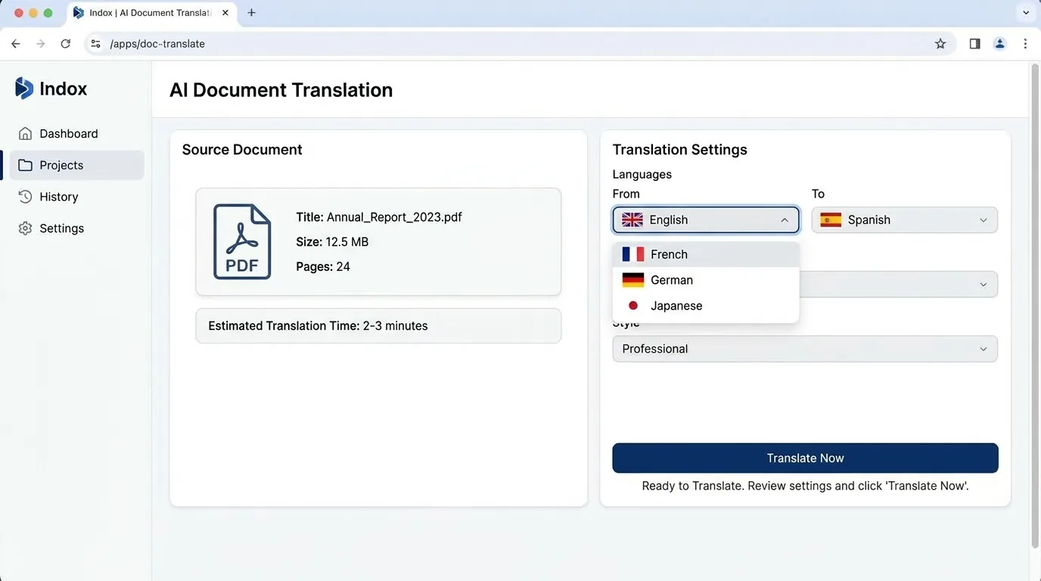Go forward in browser history
The image size is (1041, 581).
[41, 44]
